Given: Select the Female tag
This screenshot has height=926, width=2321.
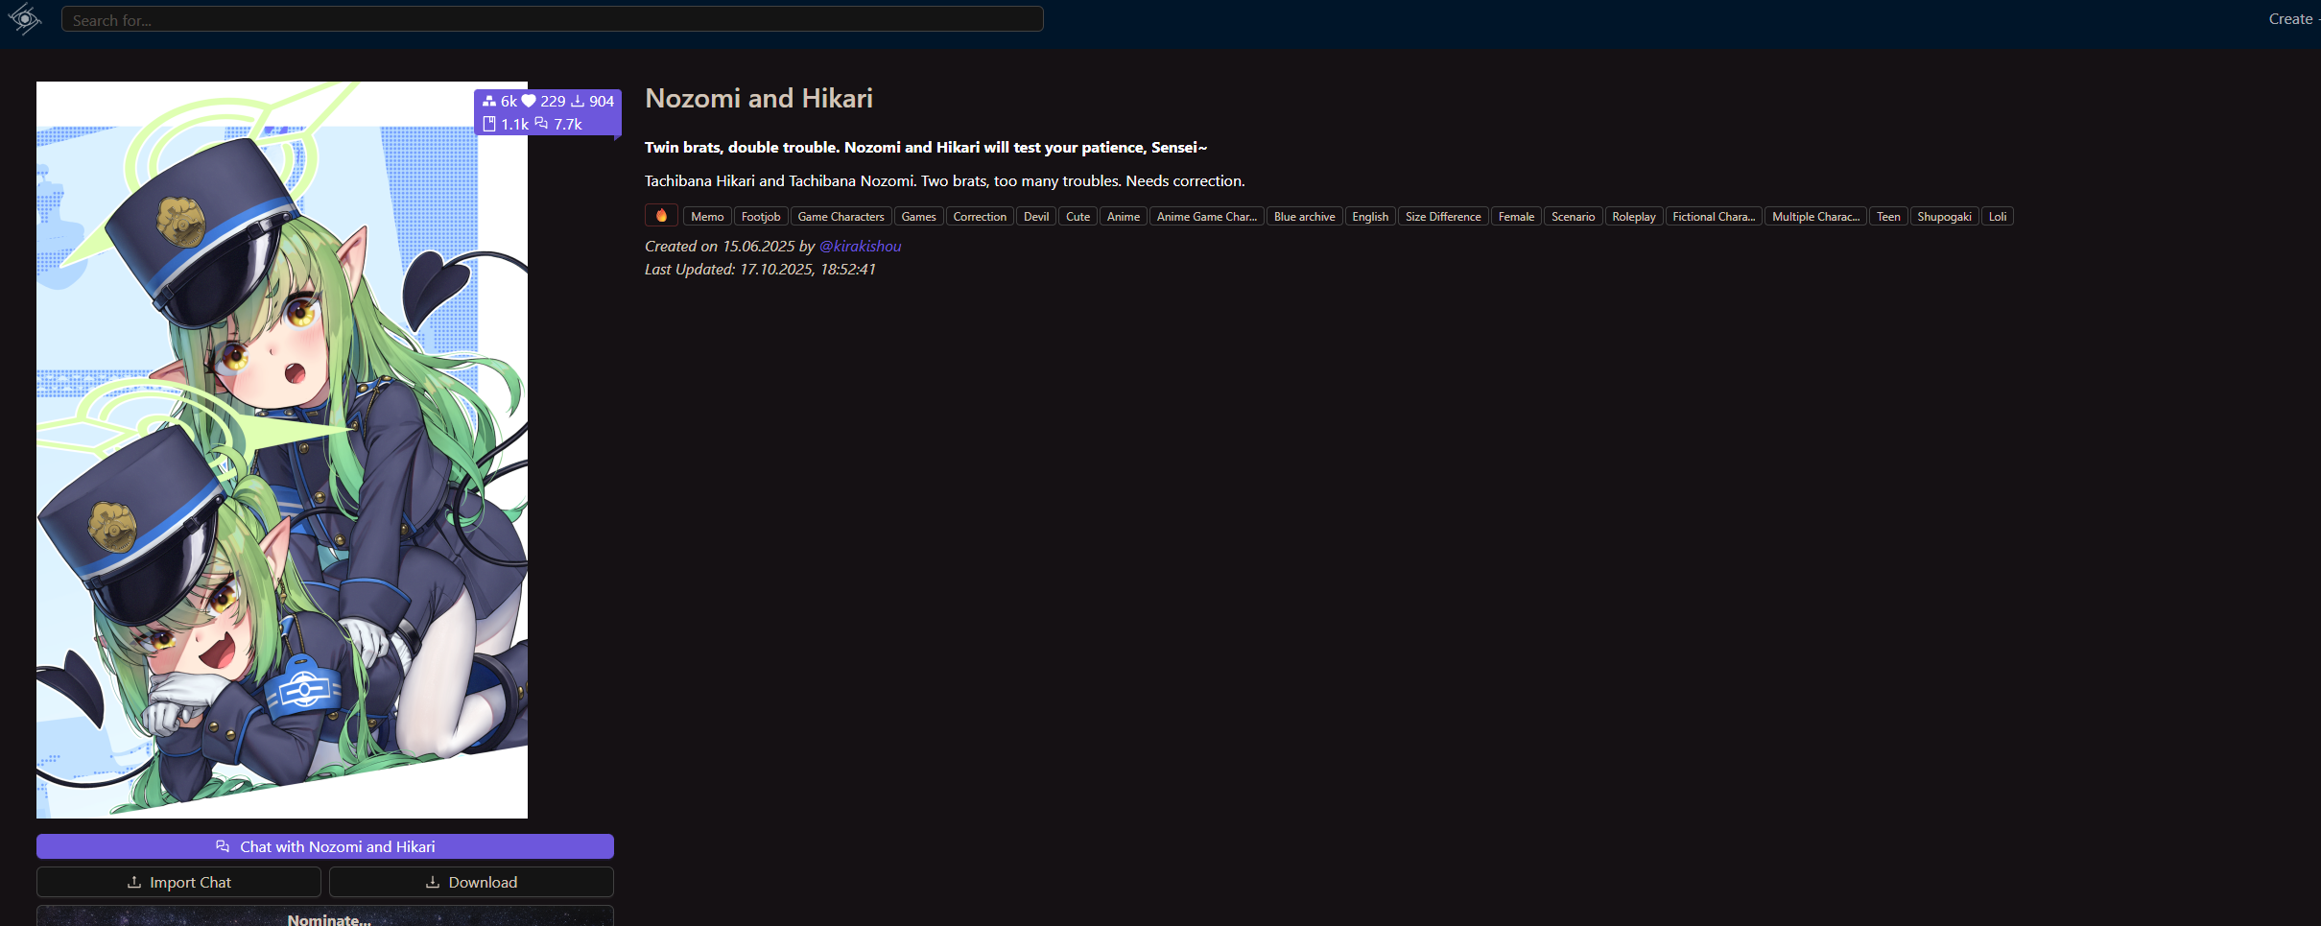Looking at the screenshot, I should (1516, 217).
